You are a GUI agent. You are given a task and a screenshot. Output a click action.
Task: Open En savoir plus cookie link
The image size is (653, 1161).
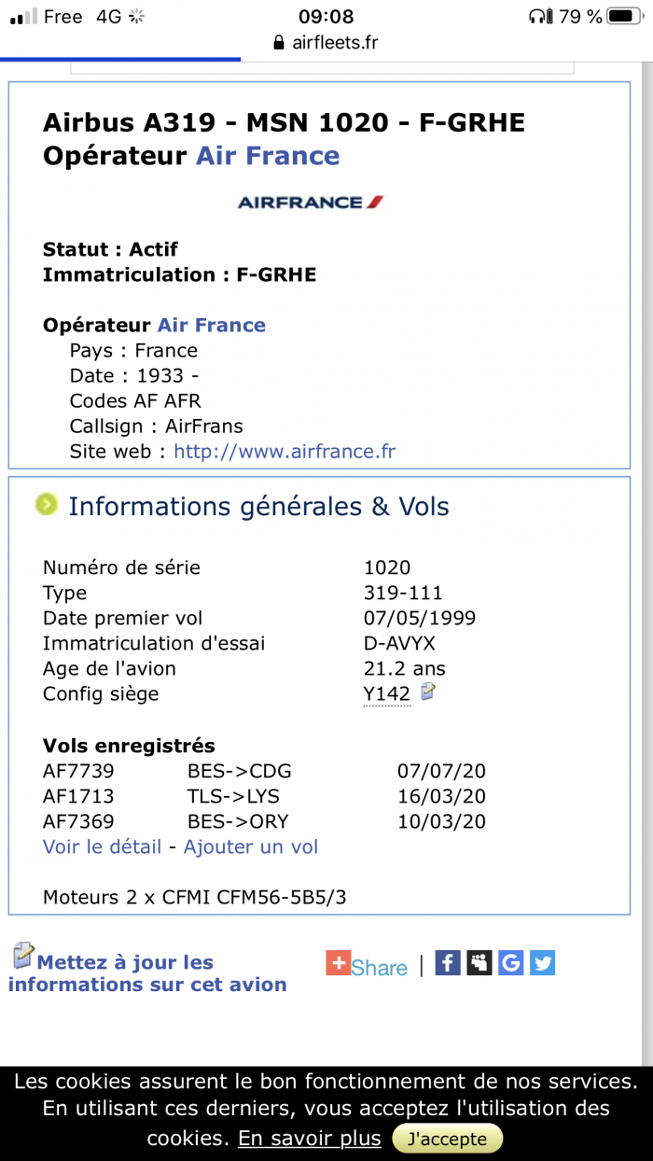click(x=310, y=1139)
